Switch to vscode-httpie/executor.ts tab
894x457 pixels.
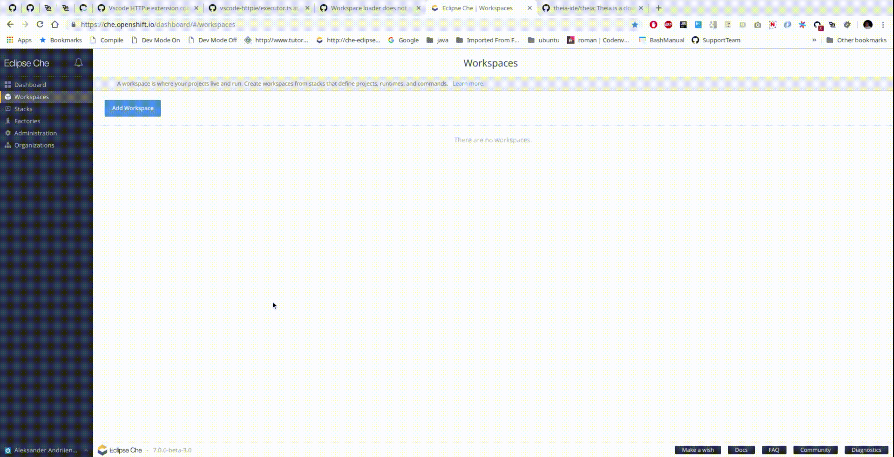pyautogui.click(x=258, y=8)
